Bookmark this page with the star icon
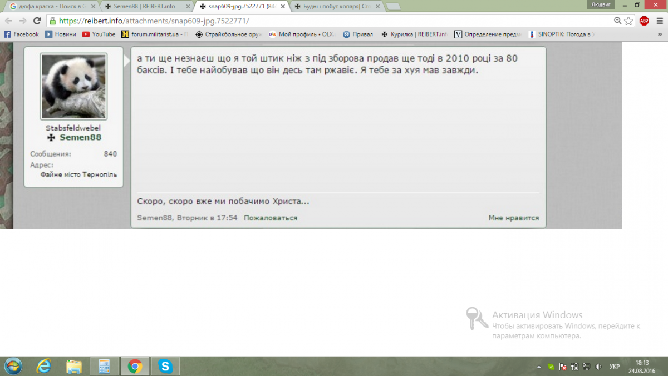Image resolution: width=668 pixels, height=376 pixels. 628,21
